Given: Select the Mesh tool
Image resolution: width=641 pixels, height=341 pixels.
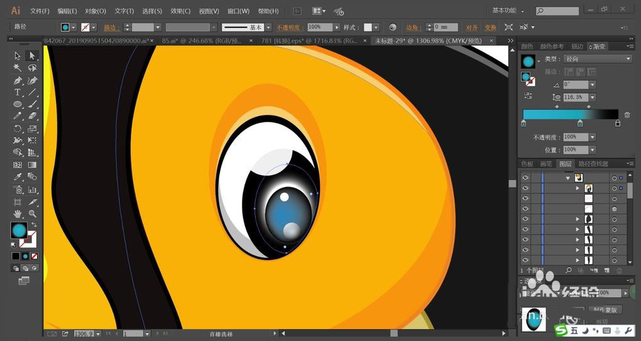Looking at the screenshot, I should coord(18,165).
